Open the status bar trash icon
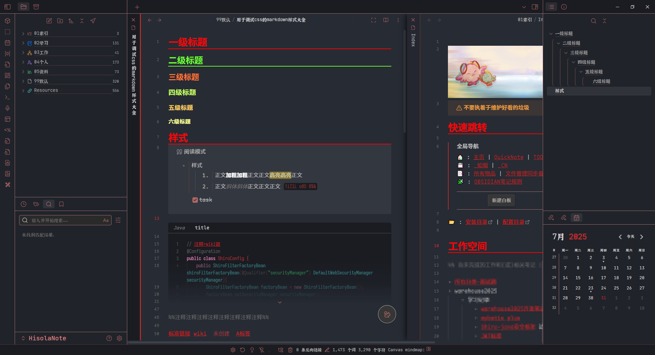The width and height of the screenshot is (655, 355). [290, 350]
